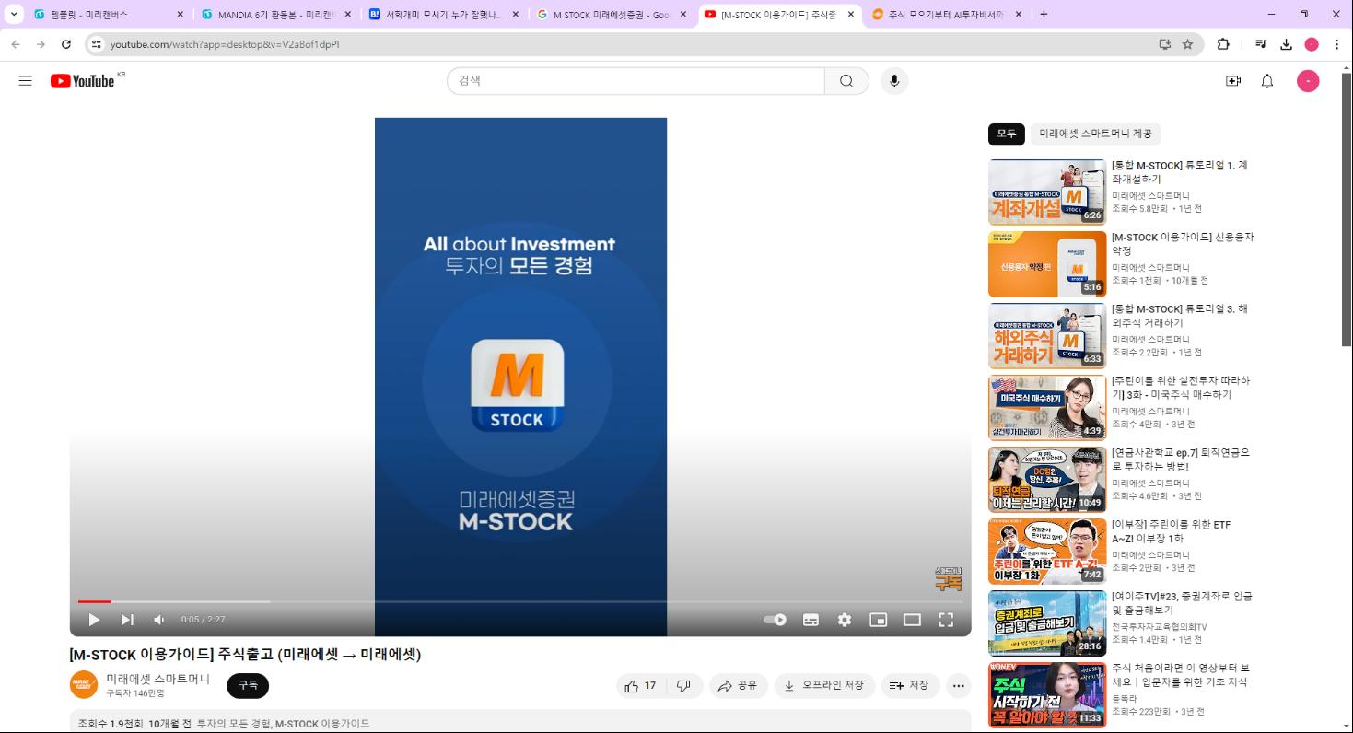Focus the YouTube 검색 search field
This screenshot has height=733, width=1353.
pyautogui.click(x=636, y=81)
